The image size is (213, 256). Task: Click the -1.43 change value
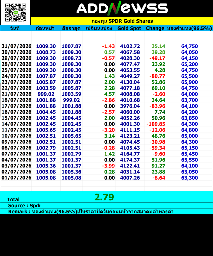[x=108, y=46]
